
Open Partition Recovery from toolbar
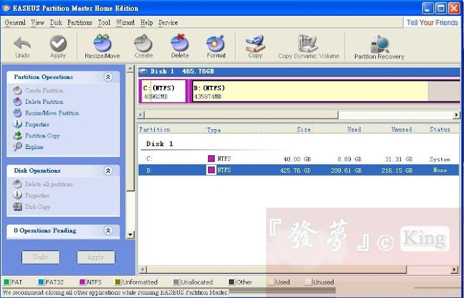tap(379, 48)
